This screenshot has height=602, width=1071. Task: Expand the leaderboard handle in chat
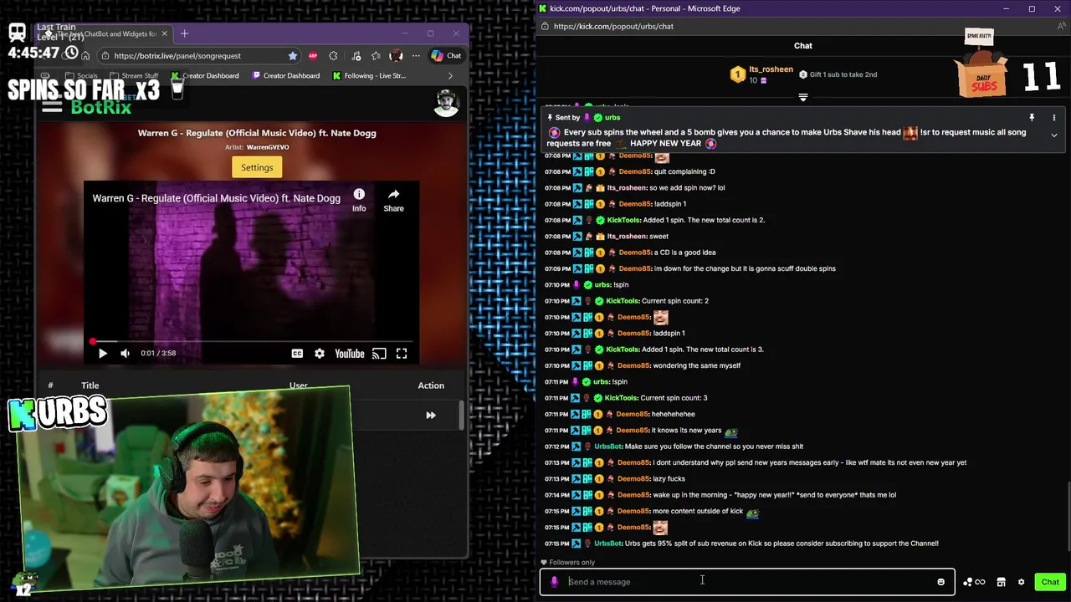point(803,98)
